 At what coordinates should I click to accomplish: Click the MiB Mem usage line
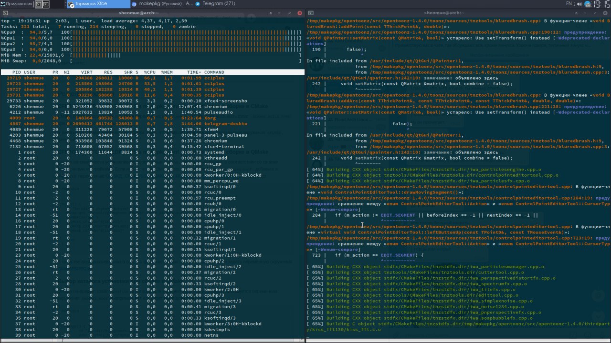click(151, 55)
